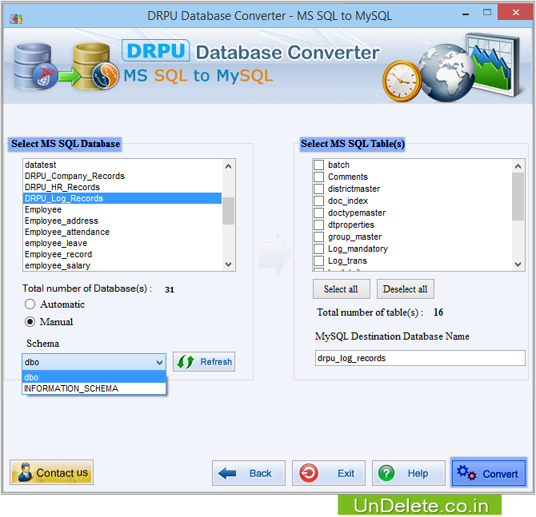Select the group_master checkbox
Screen dimensions: 536x517
pyautogui.click(x=318, y=237)
